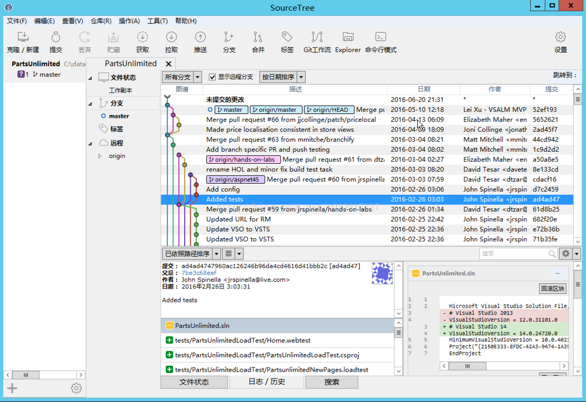Viewport: 586px width, 402px height.
Task: Open repository in Explorer from toolbar
Action: pos(348,42)
